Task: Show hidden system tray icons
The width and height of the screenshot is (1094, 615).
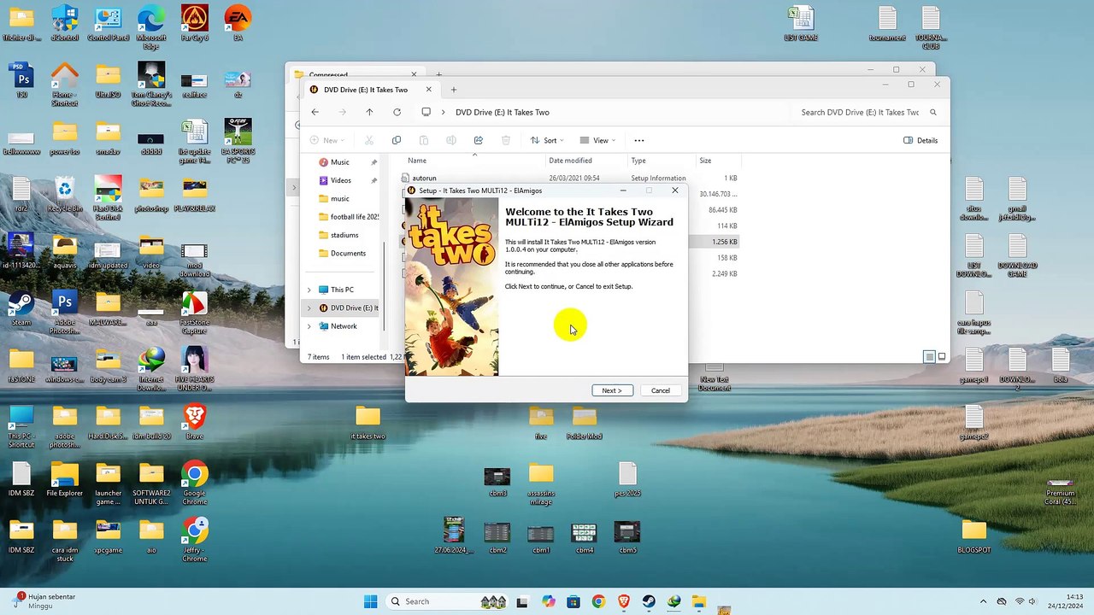Action: point(983,601)
